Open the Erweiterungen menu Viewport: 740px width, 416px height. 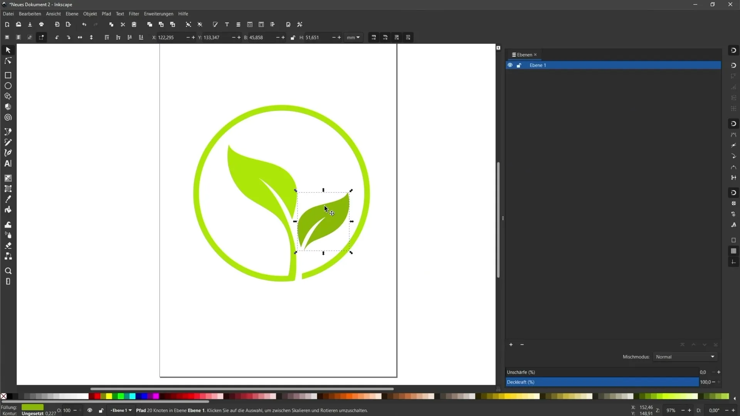(x=158, y=14)
